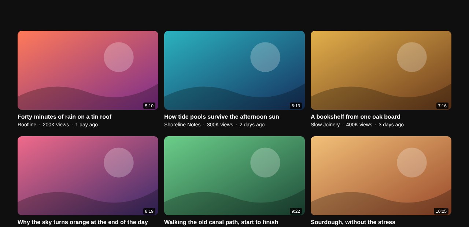The image size is (469, 227).
Task: Click '3 days ago' text
Action: [x=391, y=125]
